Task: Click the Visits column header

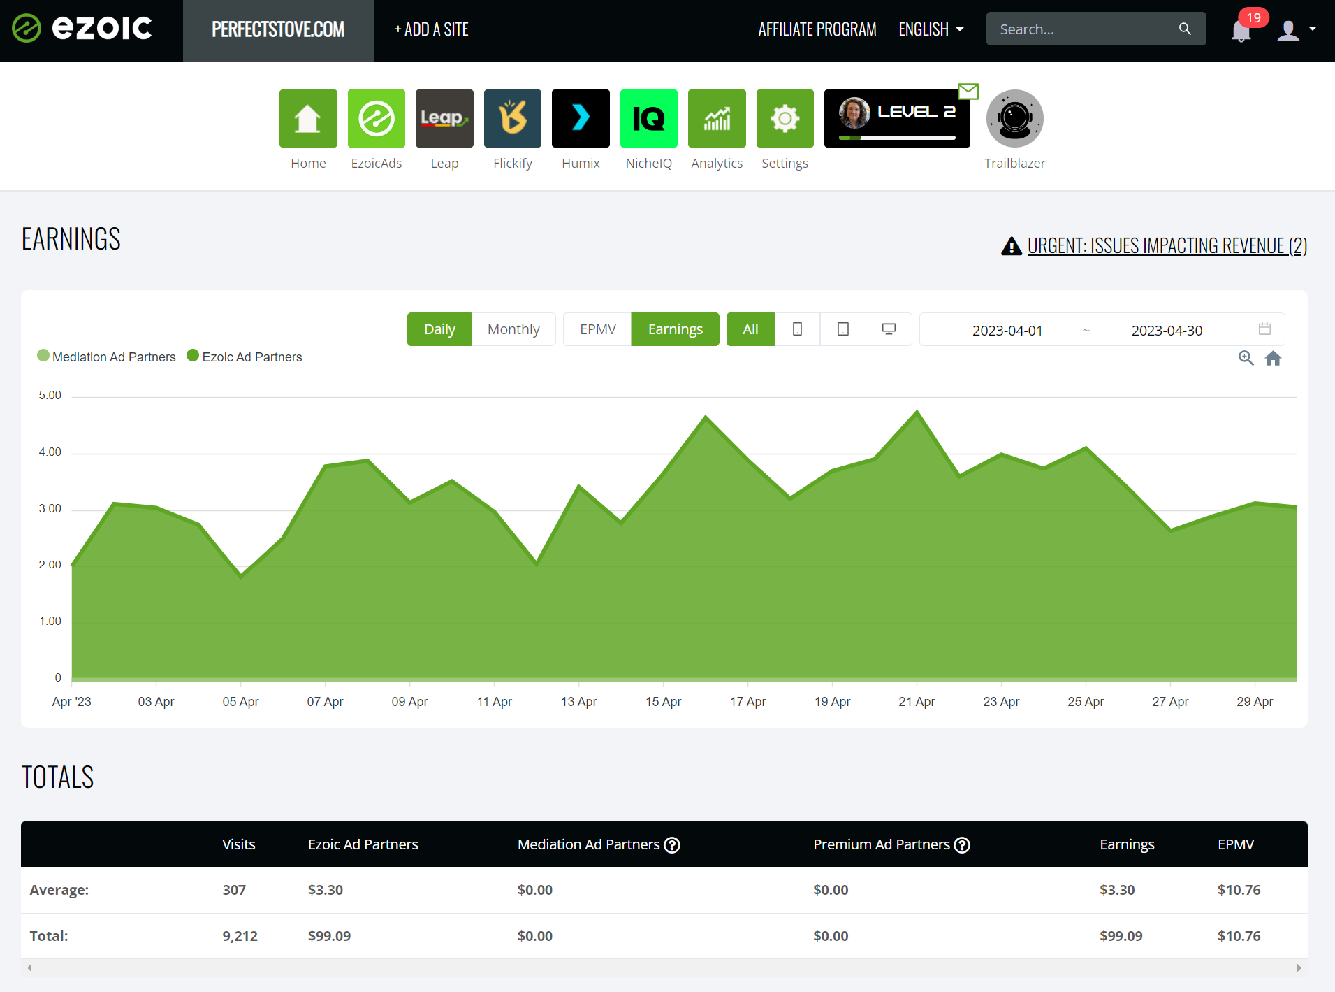Action: pos(239,844)
